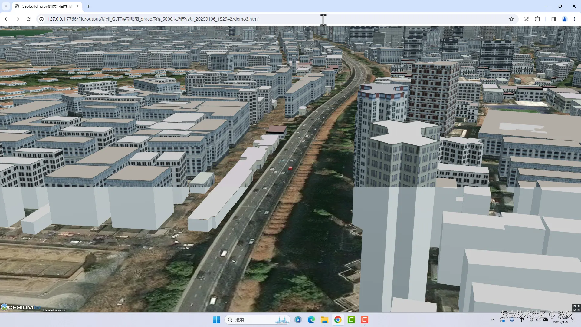The width and height of the screenshot is (581, 327).
Task: Toggle Cesium fullscreen mode button
Action: (x=576, y=308)
